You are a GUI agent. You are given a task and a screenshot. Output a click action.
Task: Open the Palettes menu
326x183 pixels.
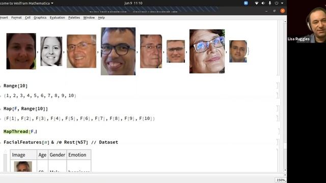(74, 18)
